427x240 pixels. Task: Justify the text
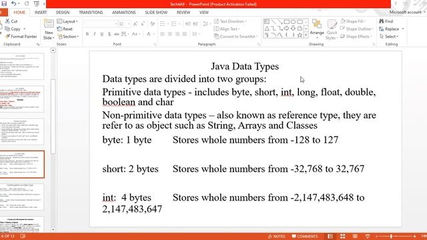point(185,34)
